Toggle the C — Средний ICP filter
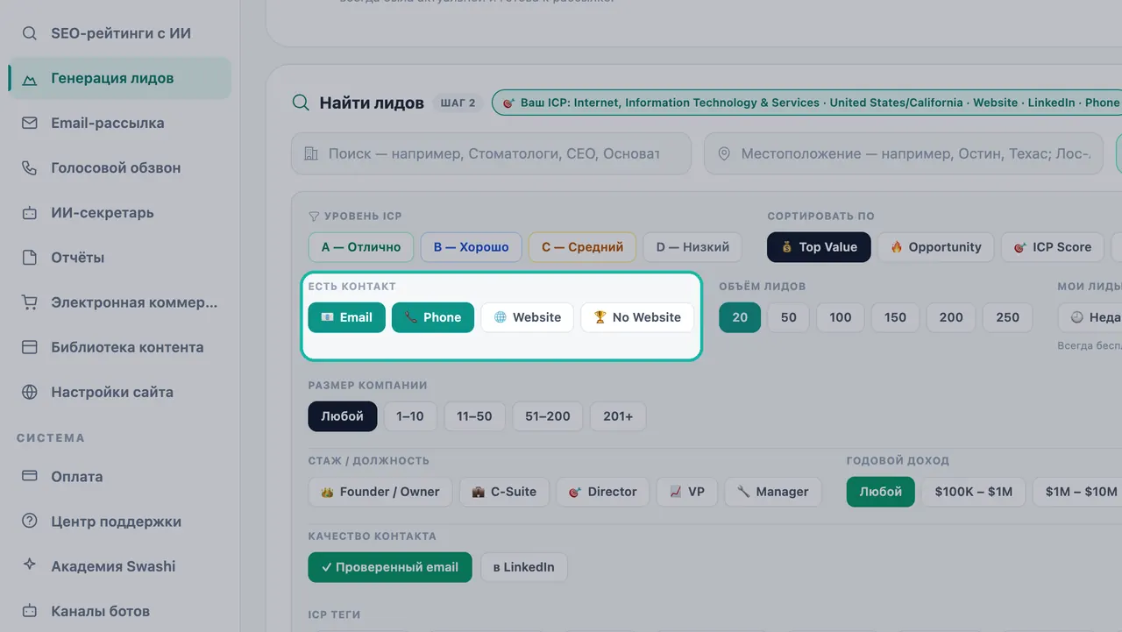 coord(582,247)
